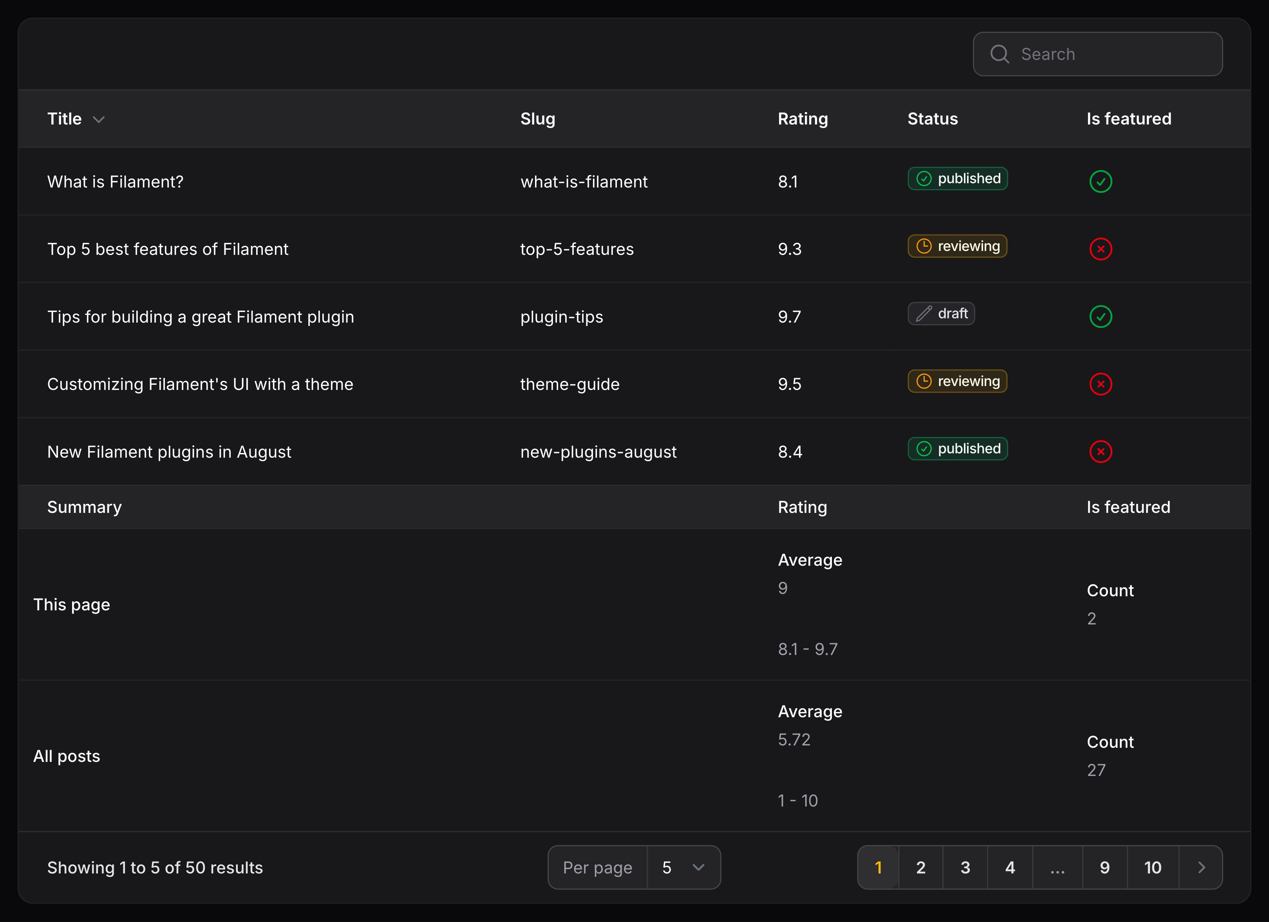Image resolution: width=1269 pixels, height=922 pixels.
Task: Open the post titled What is Filament?
Action: coord(115,181)
